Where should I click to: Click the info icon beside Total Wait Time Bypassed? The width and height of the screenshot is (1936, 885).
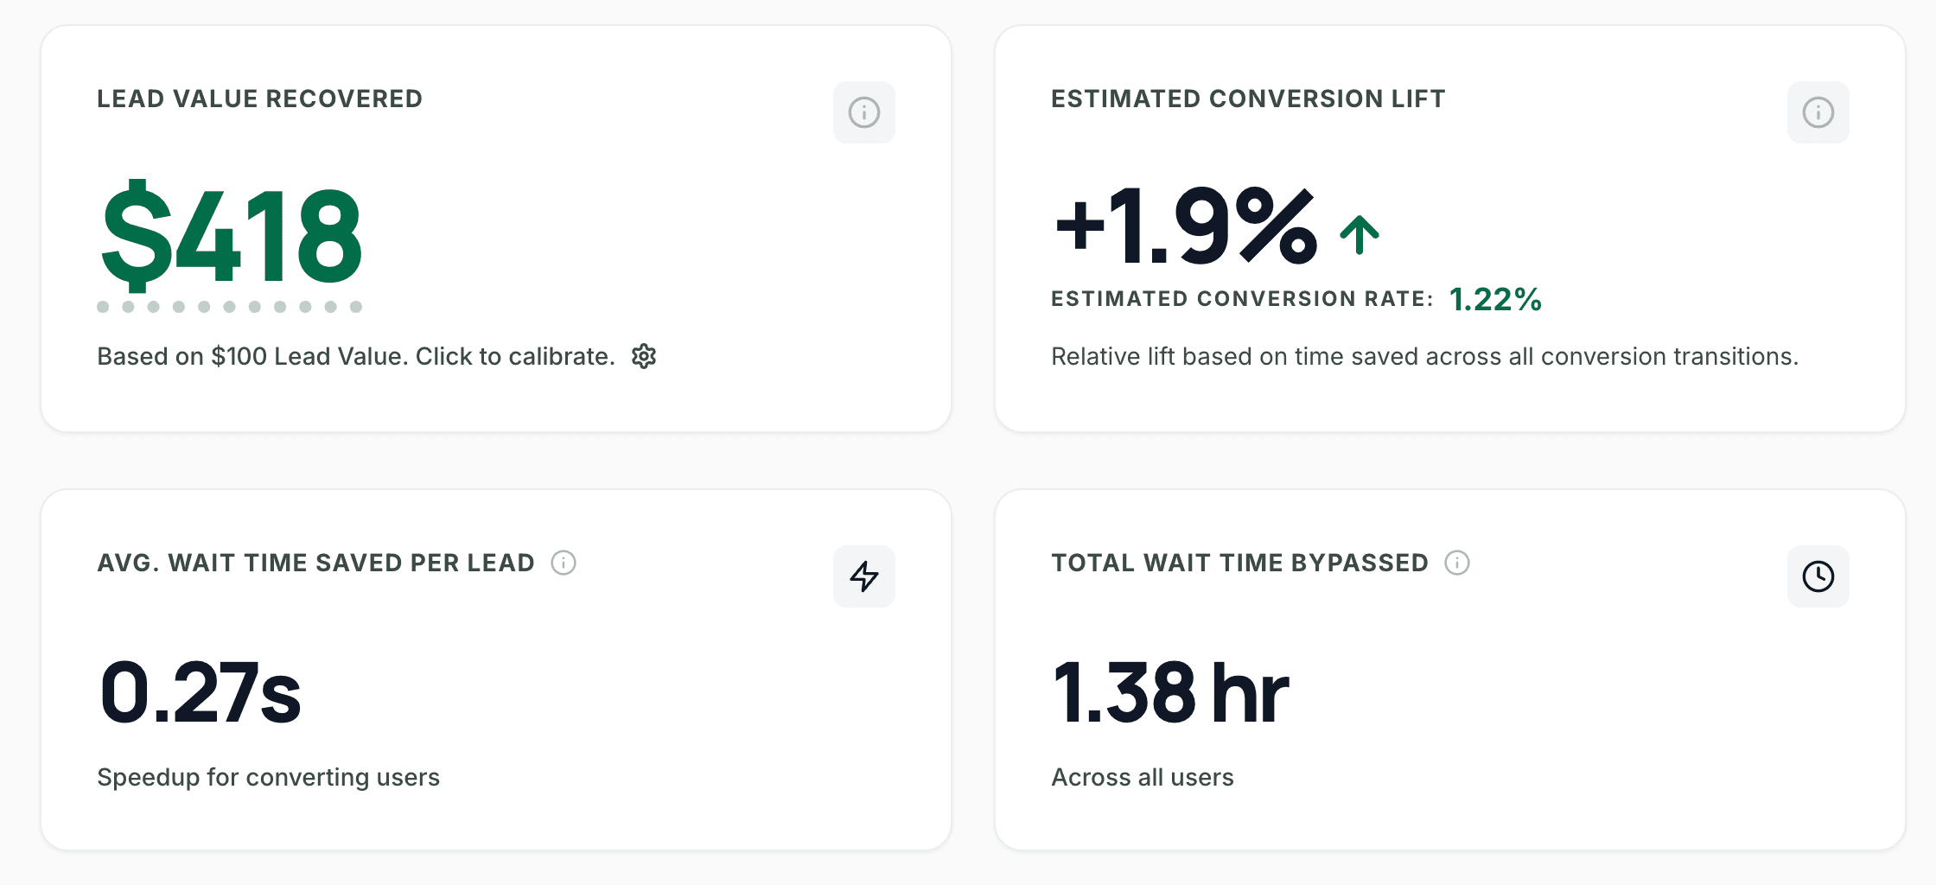(1457, 563)
